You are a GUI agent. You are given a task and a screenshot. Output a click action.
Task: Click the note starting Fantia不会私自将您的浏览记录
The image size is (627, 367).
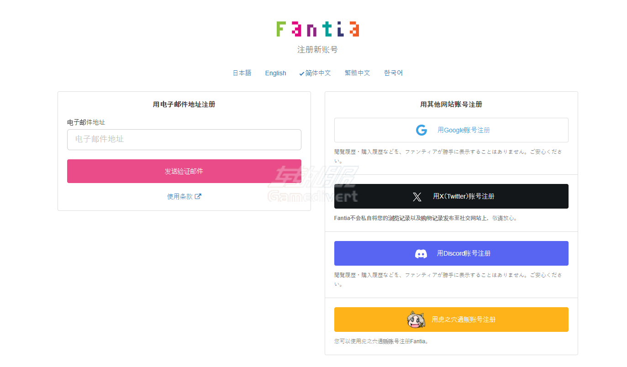426,218
